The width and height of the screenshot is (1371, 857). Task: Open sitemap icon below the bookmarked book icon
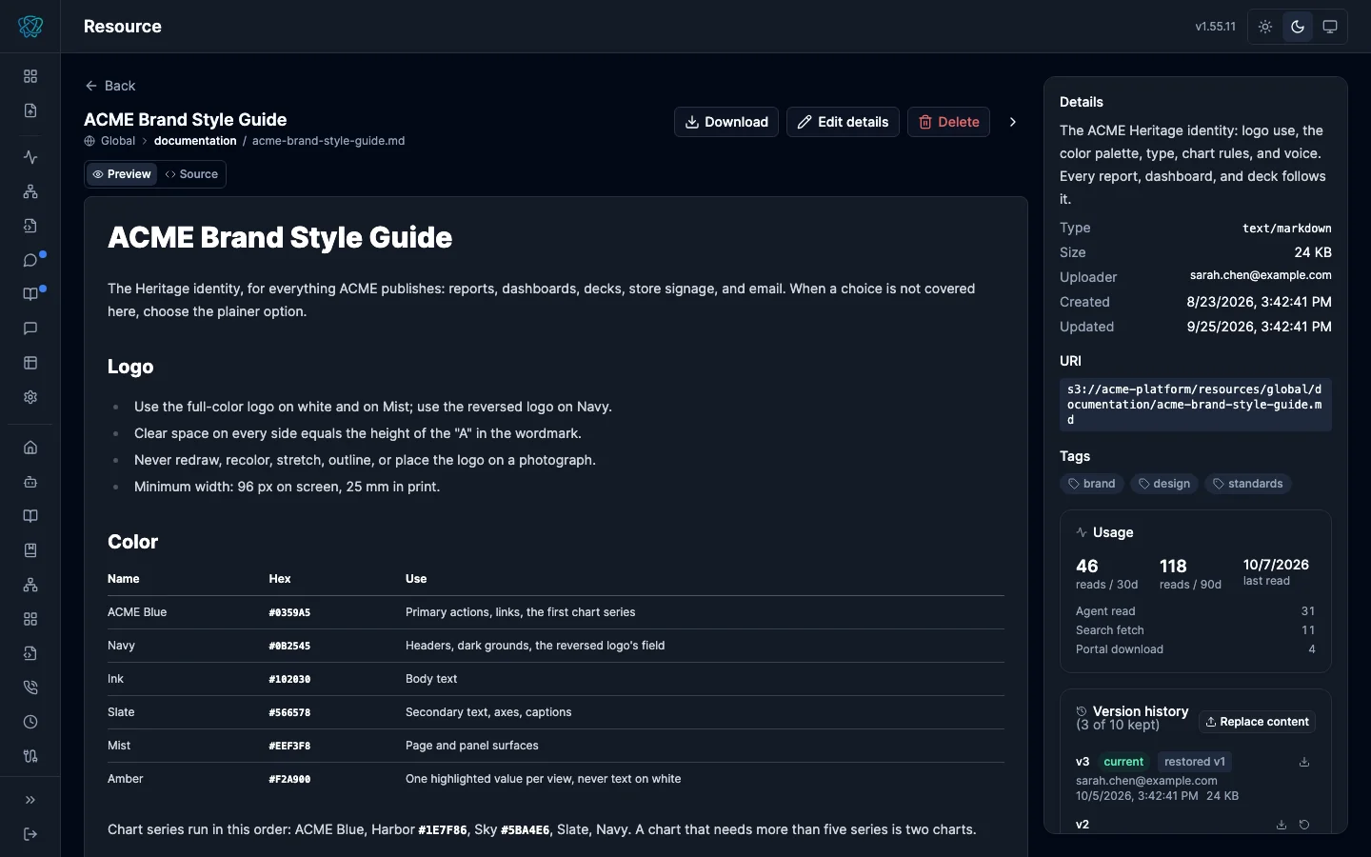point(30,585)
